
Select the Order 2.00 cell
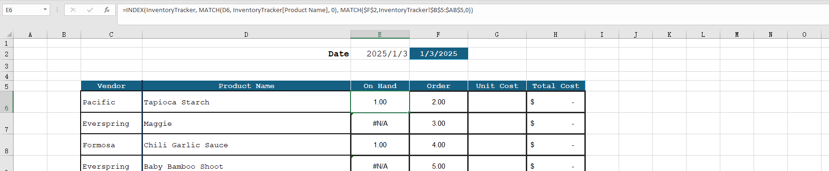438,102
